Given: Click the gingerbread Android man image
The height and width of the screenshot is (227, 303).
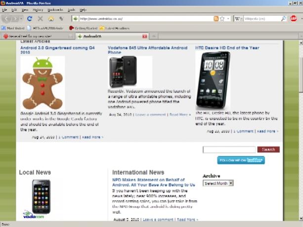Looking at the screenshot, I should 43,83.
